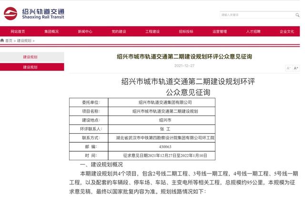Increase font size with A+ button
Image resolution: width=305 pixels, height=197 pixels.
[x=296, y=68]
